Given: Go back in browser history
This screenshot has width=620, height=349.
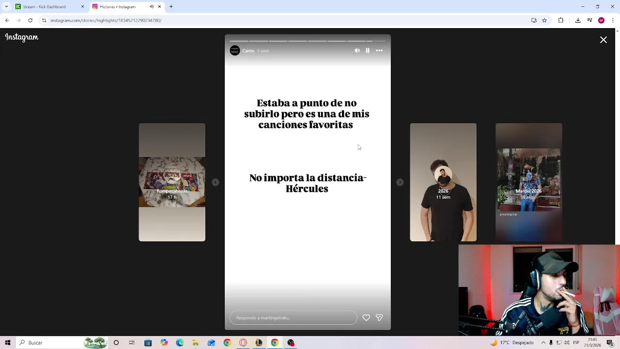Looking at the screenshot, I should point(7,20).
